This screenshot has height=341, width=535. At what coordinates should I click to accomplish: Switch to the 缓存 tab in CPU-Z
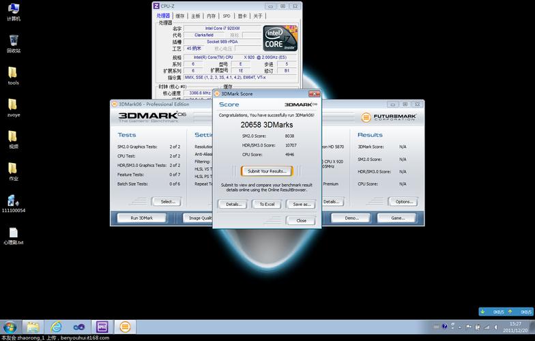coord(180,16)
